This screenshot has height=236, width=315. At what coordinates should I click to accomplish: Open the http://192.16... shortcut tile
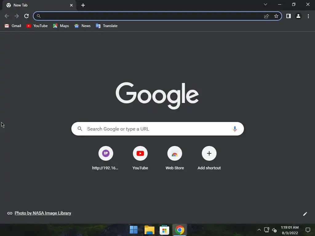(x=106, y=158)
